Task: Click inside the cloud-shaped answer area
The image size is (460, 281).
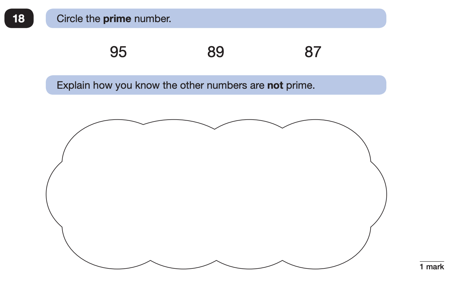Action: coord(216,194)
